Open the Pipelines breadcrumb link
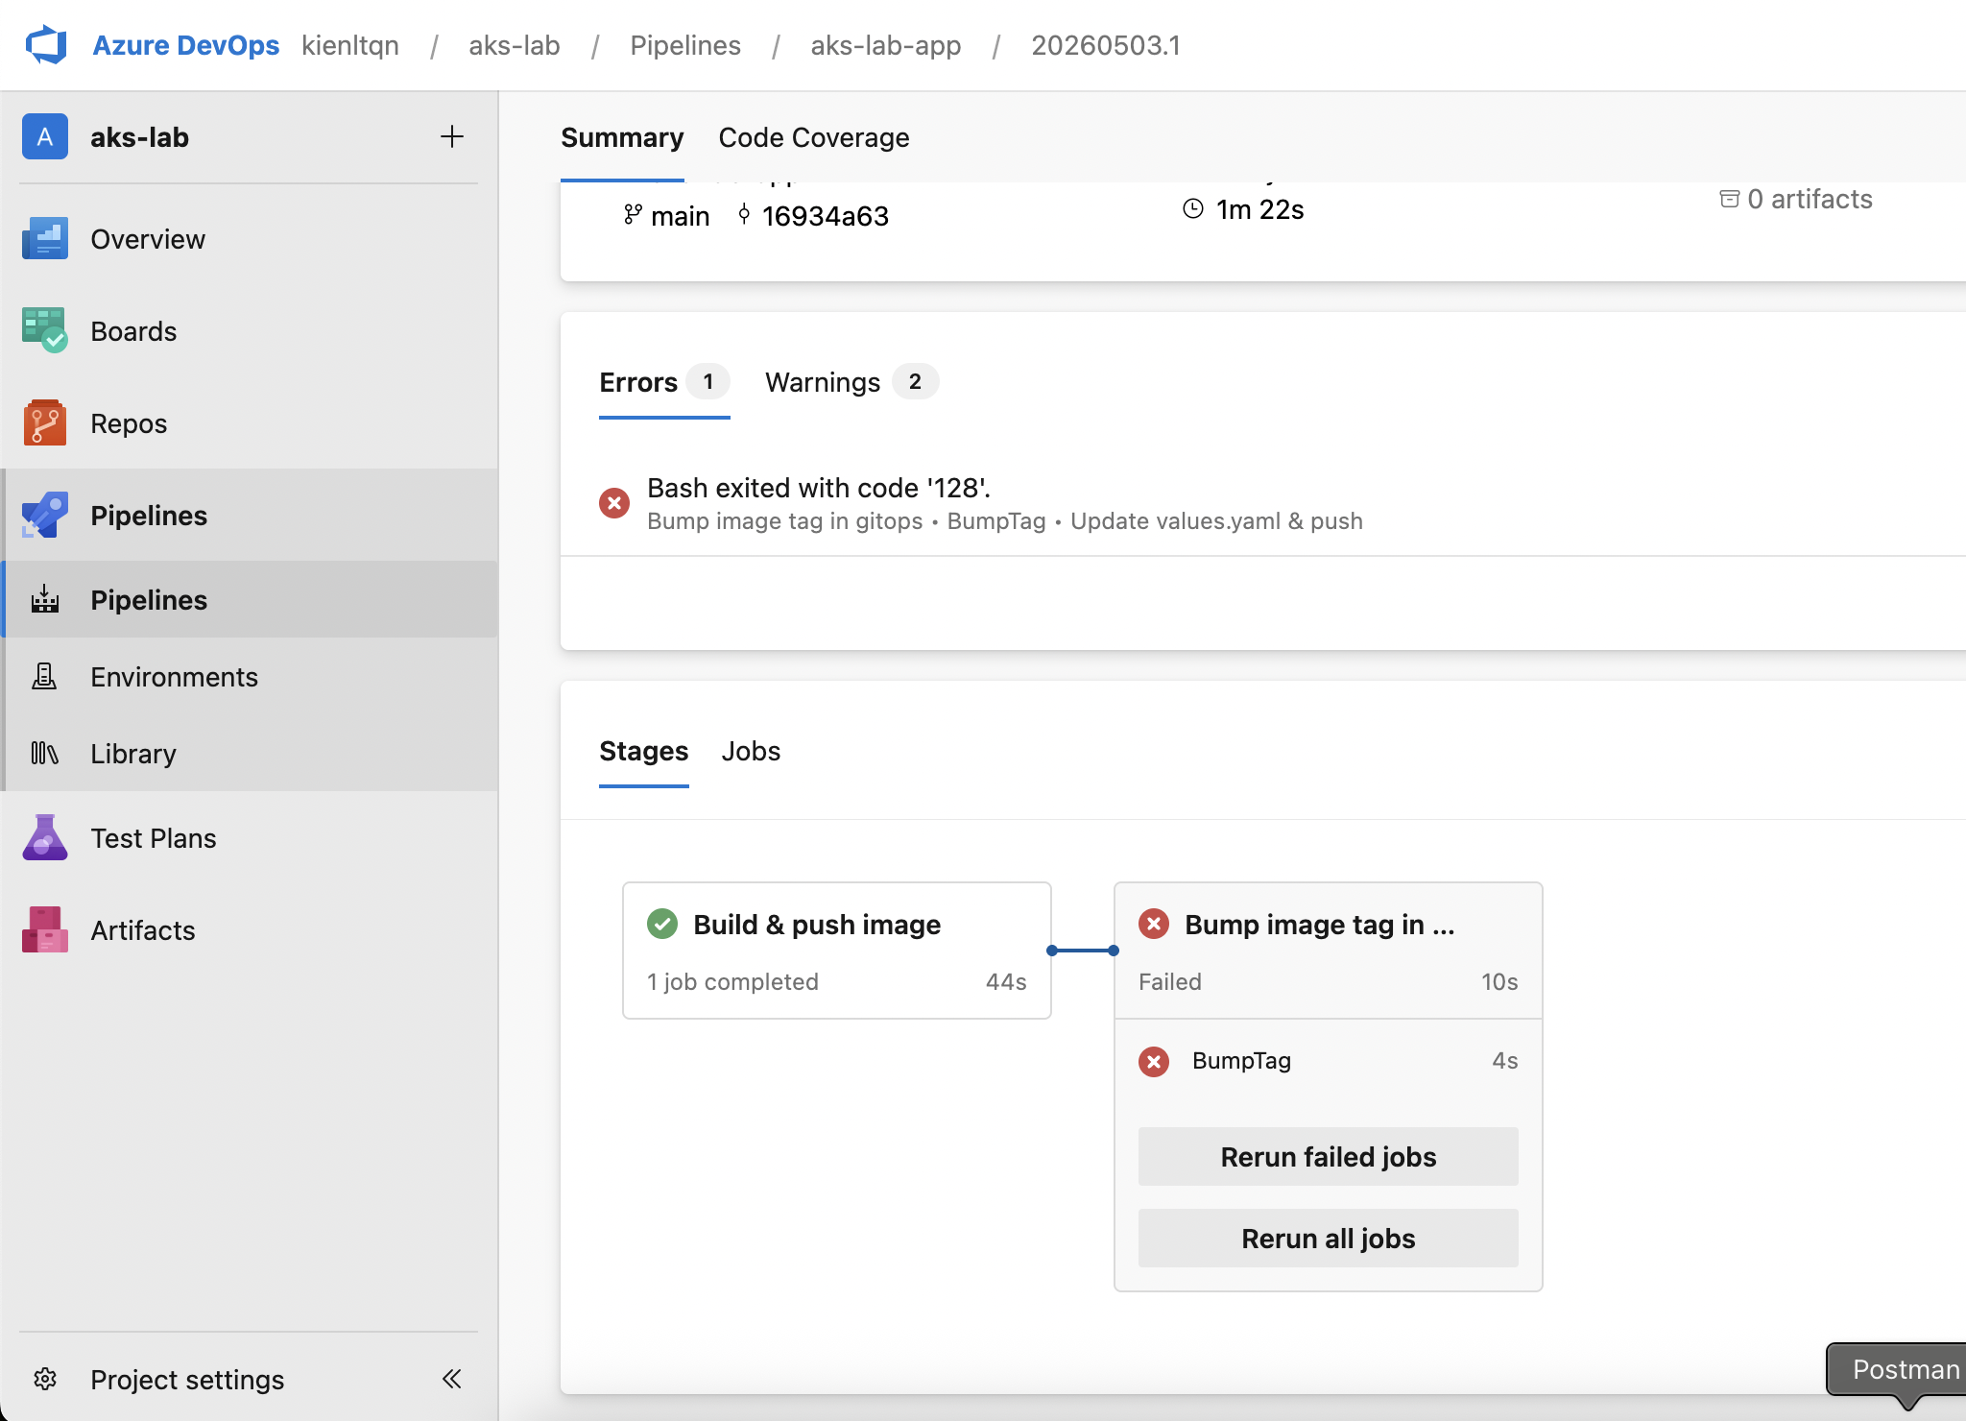The width and height of the screenshot is (1966, 1421). [x=685, y=45]
